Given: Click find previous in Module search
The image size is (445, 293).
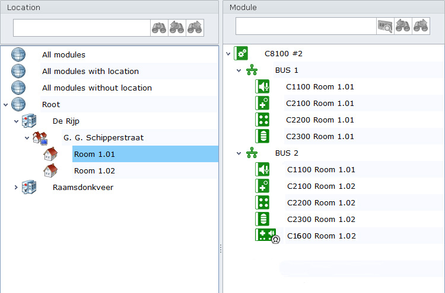Looking at the screenshot, I should [x=403, y=26].
